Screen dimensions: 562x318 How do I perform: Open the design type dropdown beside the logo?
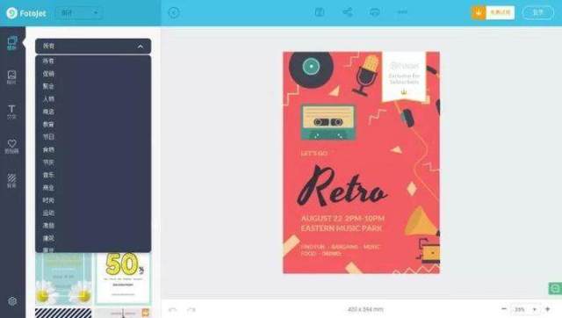point(79,13)
